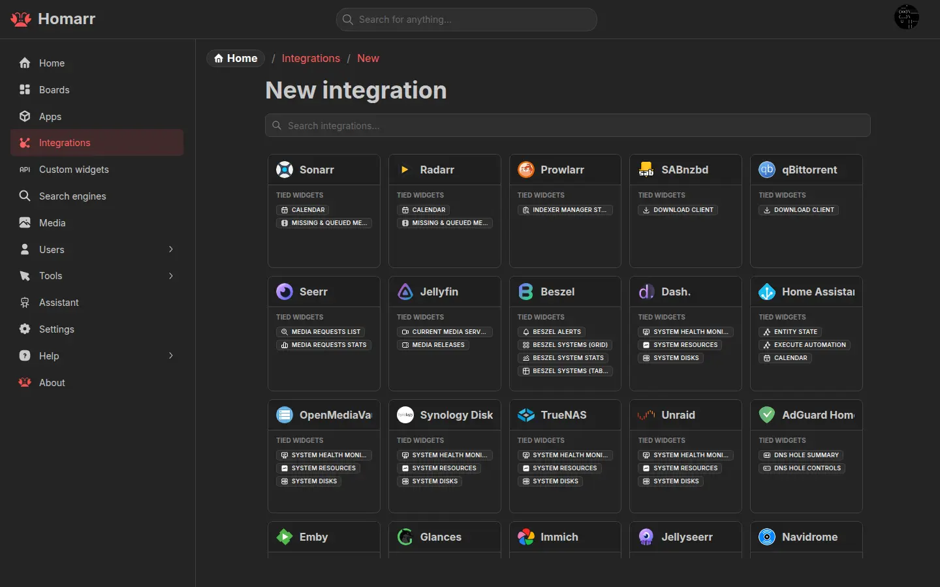
Task: Click Unraid's System Resources badge
Action: pos(680,468)
